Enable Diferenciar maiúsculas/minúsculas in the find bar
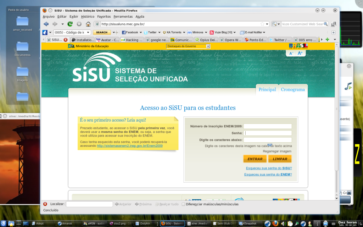 point(183,204)
